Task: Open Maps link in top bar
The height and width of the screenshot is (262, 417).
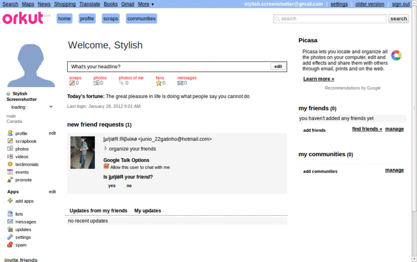Action: coord(28,4)
